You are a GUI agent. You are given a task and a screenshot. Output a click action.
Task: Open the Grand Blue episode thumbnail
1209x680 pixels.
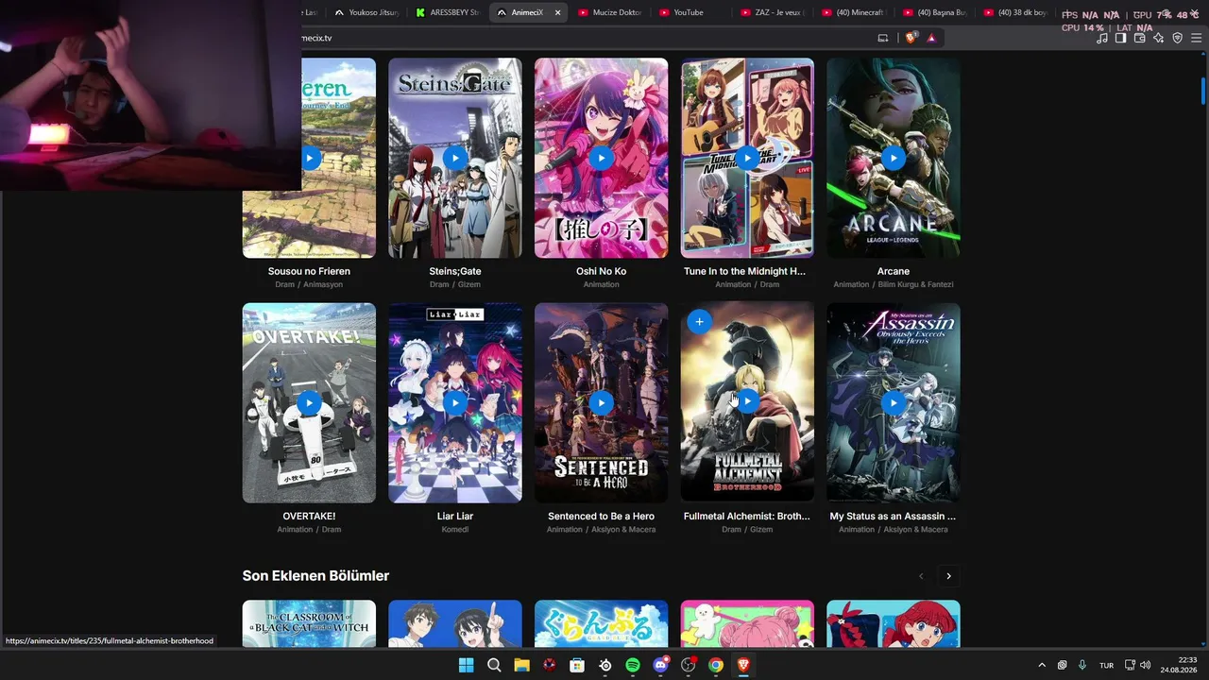click(601, 623)
